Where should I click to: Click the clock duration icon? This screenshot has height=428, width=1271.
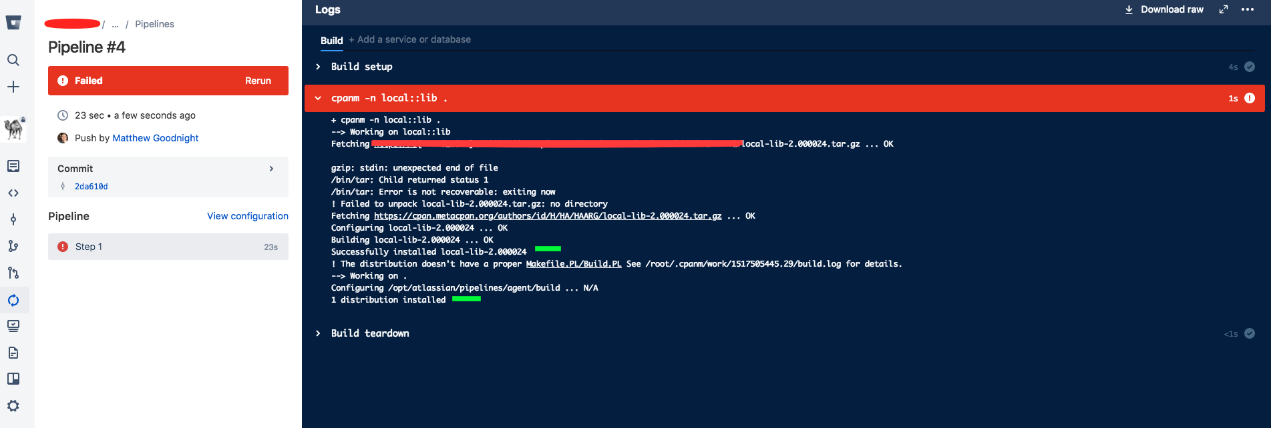point(63,115)
